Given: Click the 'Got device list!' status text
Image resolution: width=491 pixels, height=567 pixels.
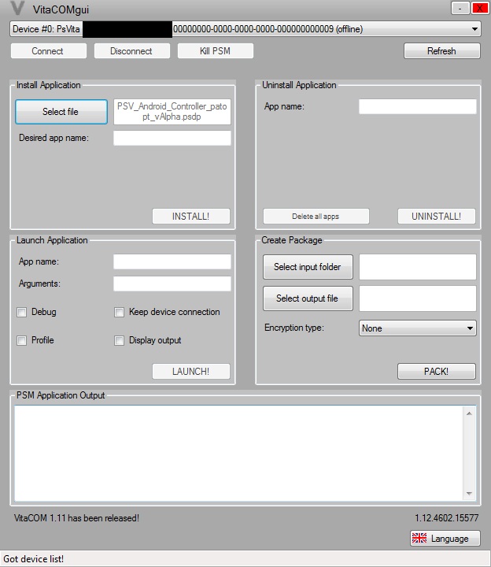Looking at the screenshot, I should [34, 559].
